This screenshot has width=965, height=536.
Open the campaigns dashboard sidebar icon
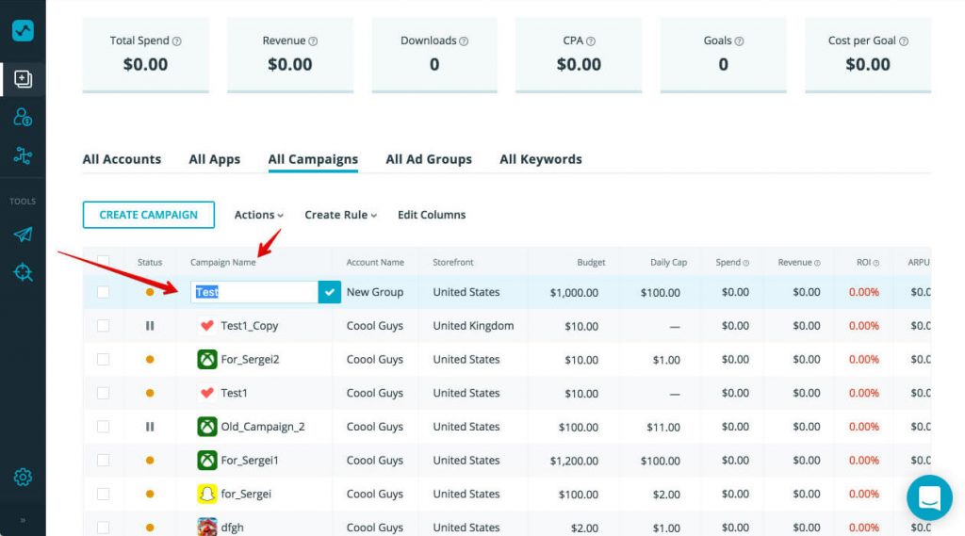coord(23,79)
